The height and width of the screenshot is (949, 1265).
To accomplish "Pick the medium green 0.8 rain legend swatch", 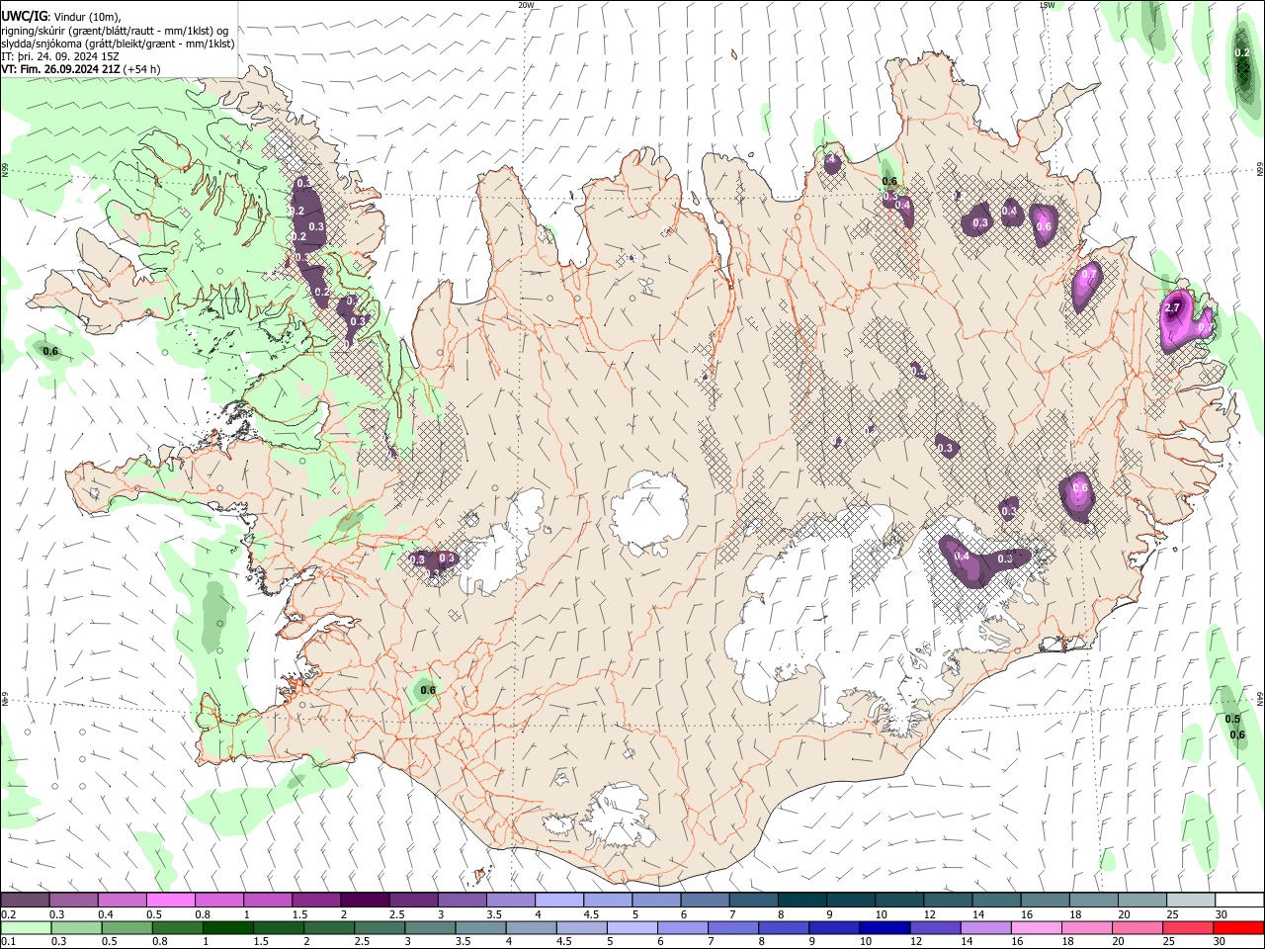I will coord(178,927).
